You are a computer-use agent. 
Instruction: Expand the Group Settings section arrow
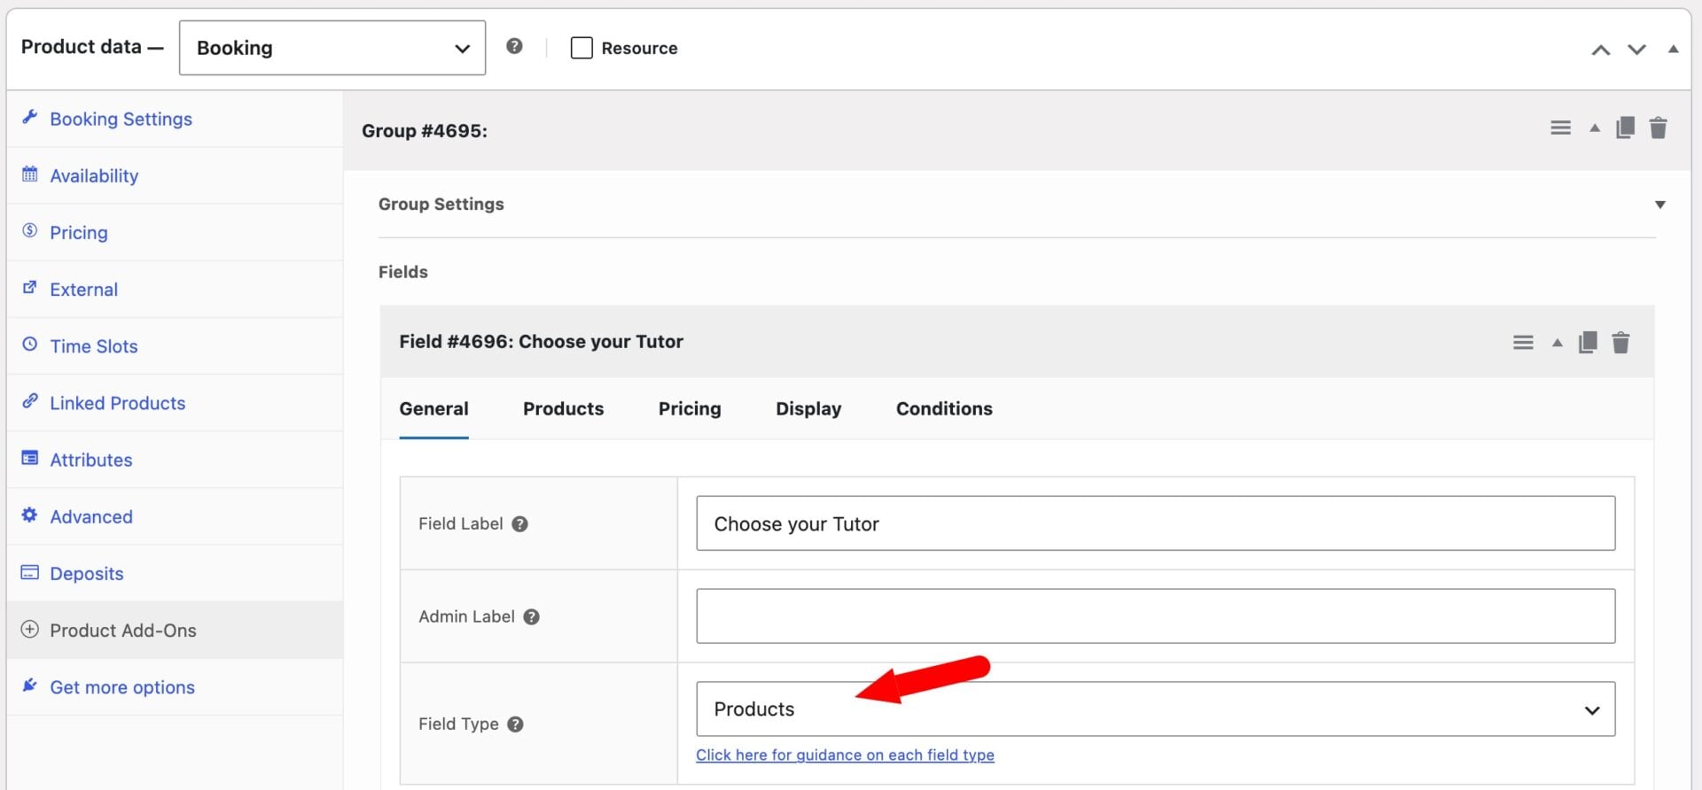coord(1660,205)
